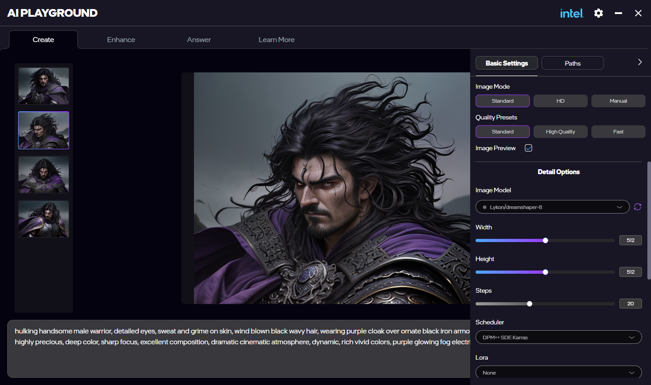651x385 pixels.
Task: Collapse settings panel with right chevron
Action: [640, 62]
